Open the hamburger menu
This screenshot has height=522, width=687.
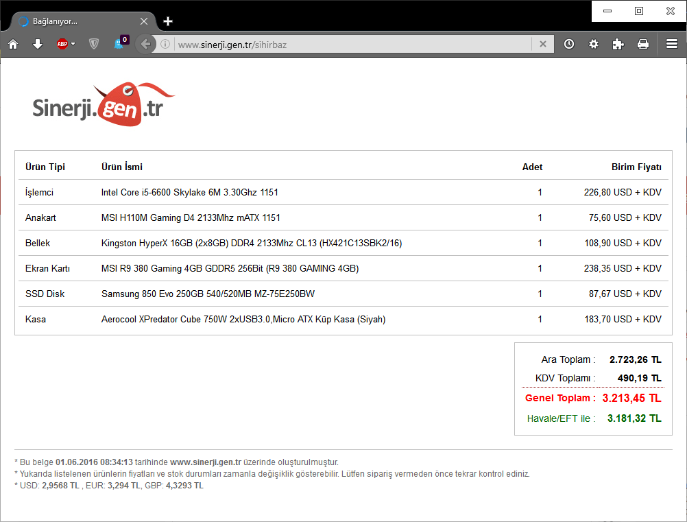[x=672, y=44]
